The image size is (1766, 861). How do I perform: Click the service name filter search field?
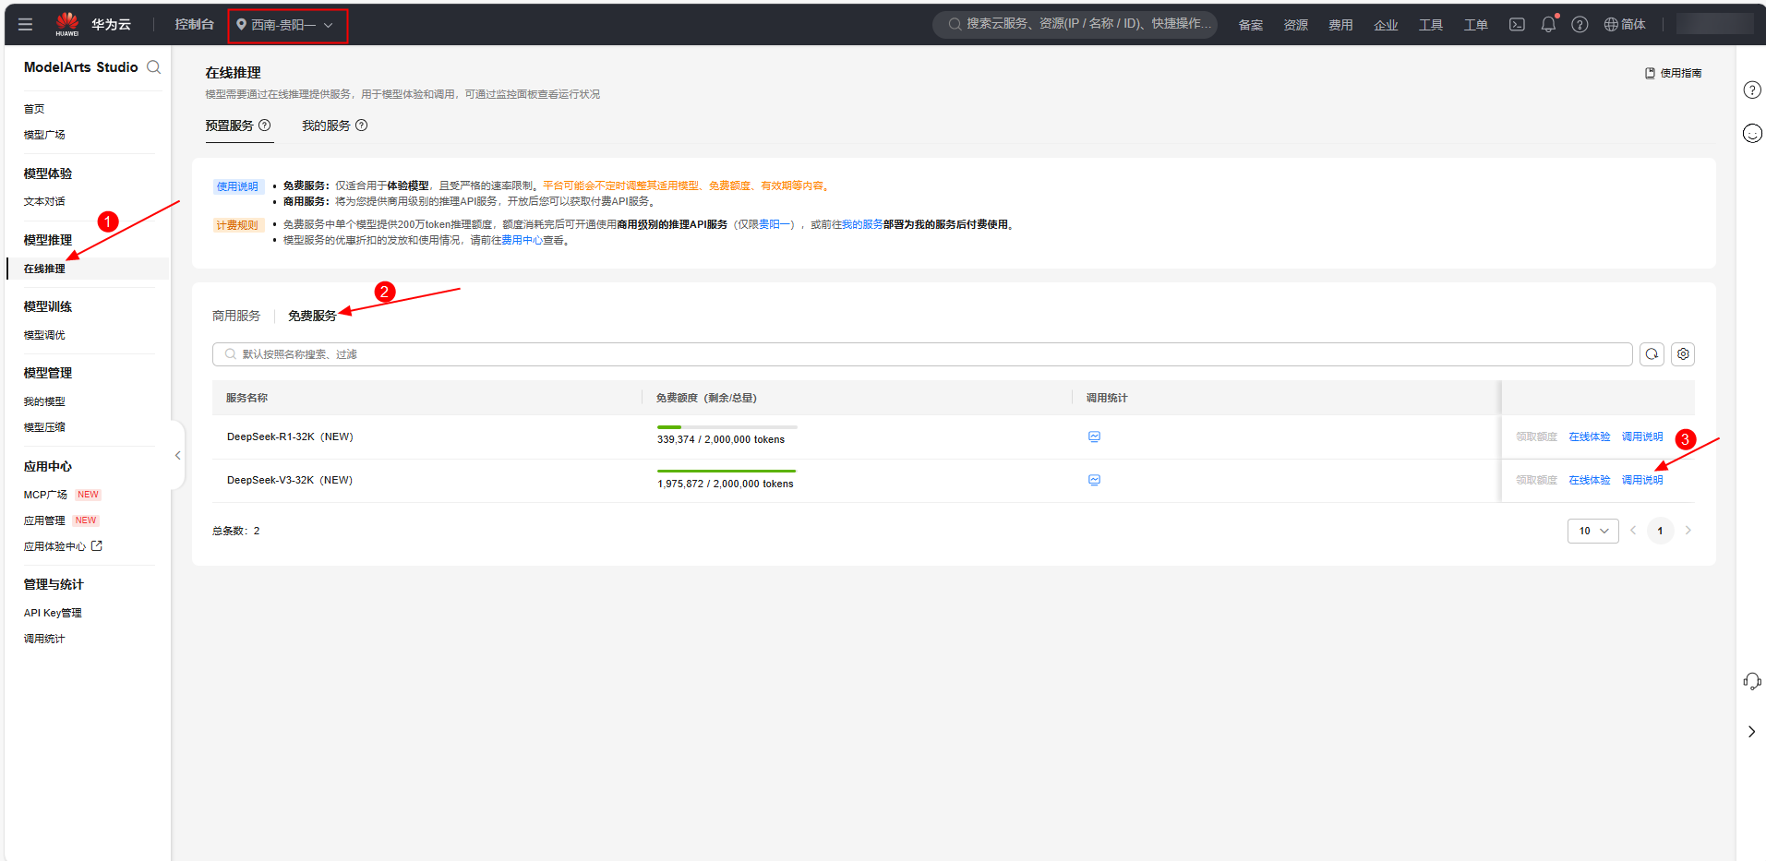click(x=922, y=354)
